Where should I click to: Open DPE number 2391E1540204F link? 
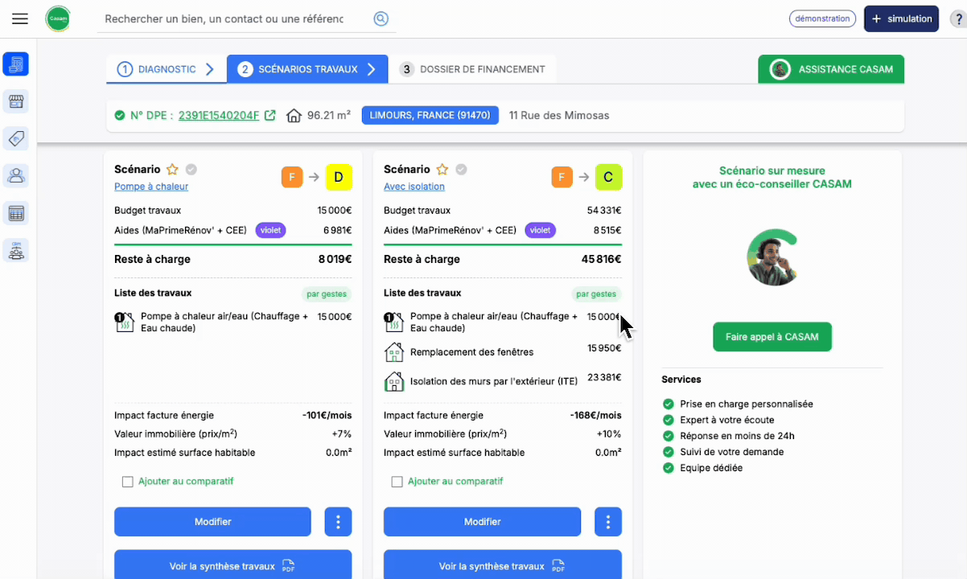coord(219,115)
